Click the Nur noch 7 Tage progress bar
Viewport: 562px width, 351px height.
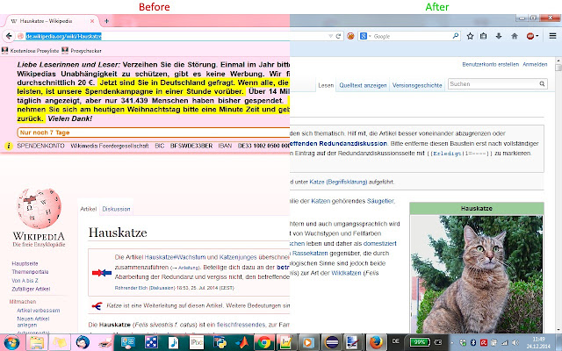[154, 133]
